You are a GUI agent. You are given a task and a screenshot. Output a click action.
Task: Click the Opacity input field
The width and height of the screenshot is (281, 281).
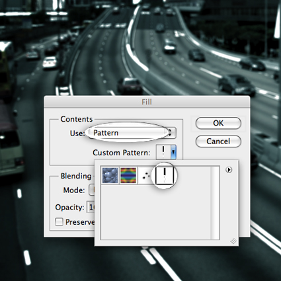[x=91, y=207]
